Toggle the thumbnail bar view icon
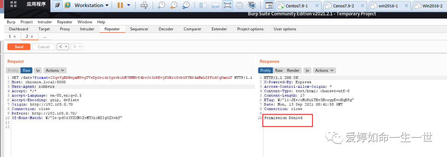Viewport: 447px width, 157px height. [x=215, y=5]
